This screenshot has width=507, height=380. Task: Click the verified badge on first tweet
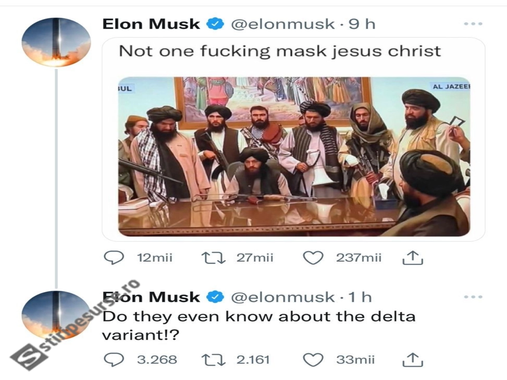tap(215, 24)
